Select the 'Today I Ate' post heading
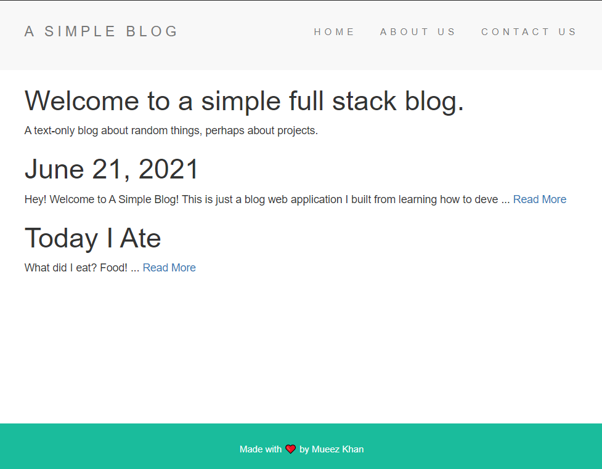 92,238
